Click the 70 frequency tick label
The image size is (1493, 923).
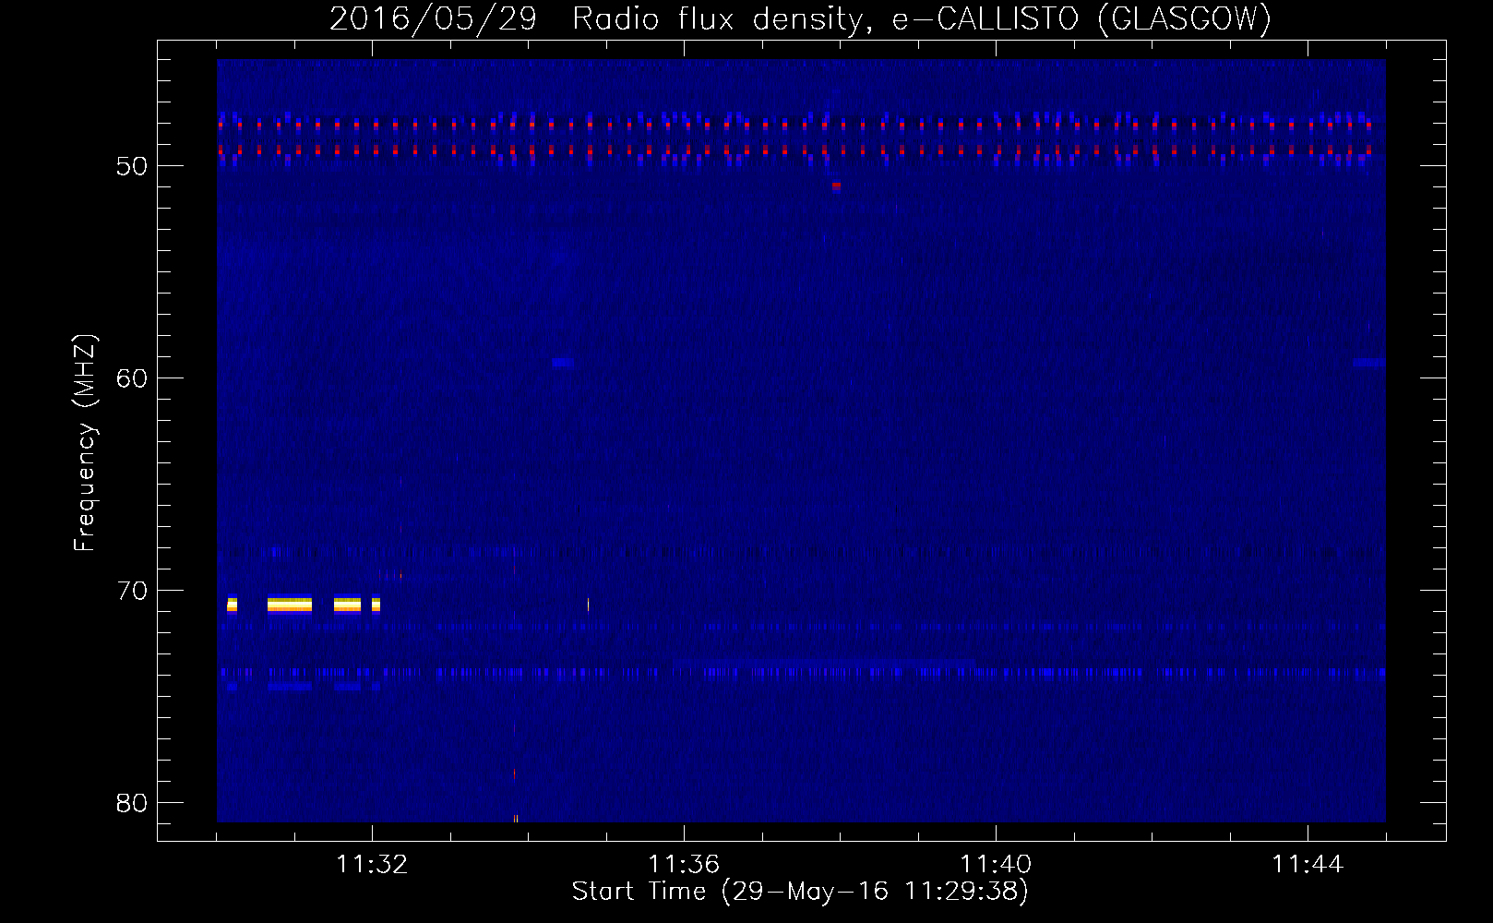click(132, 591)
